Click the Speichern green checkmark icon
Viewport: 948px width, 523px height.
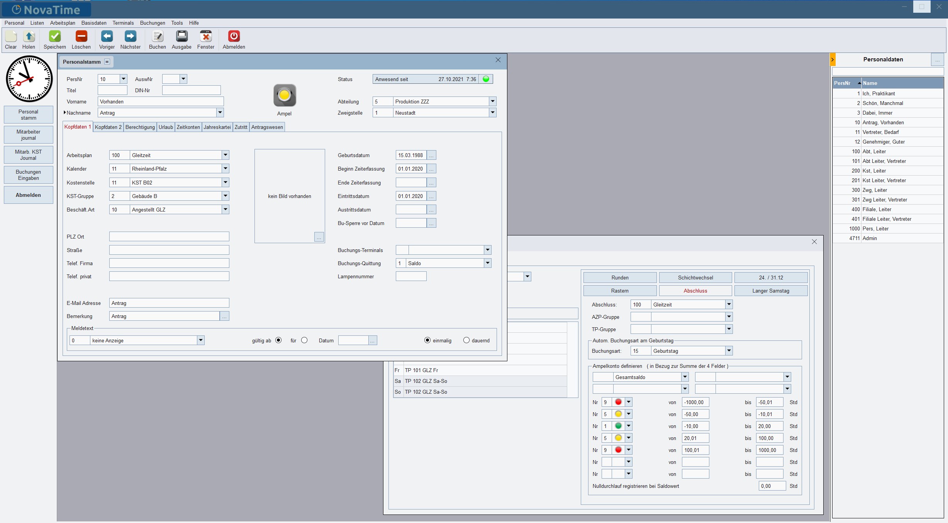click(54, 37)
